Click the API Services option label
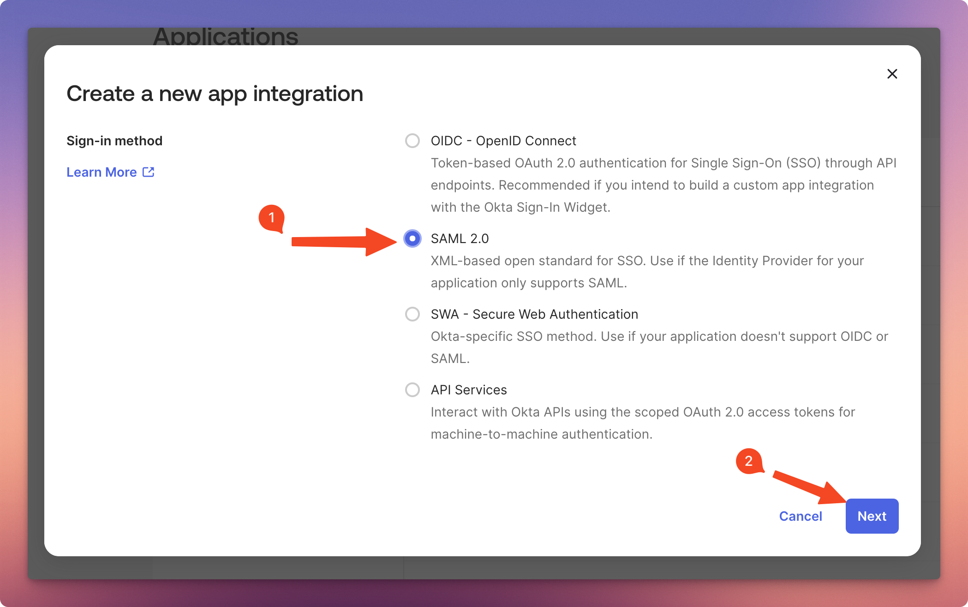The height and width of the screenshot is (607, 968). click(x=468, y=390)
